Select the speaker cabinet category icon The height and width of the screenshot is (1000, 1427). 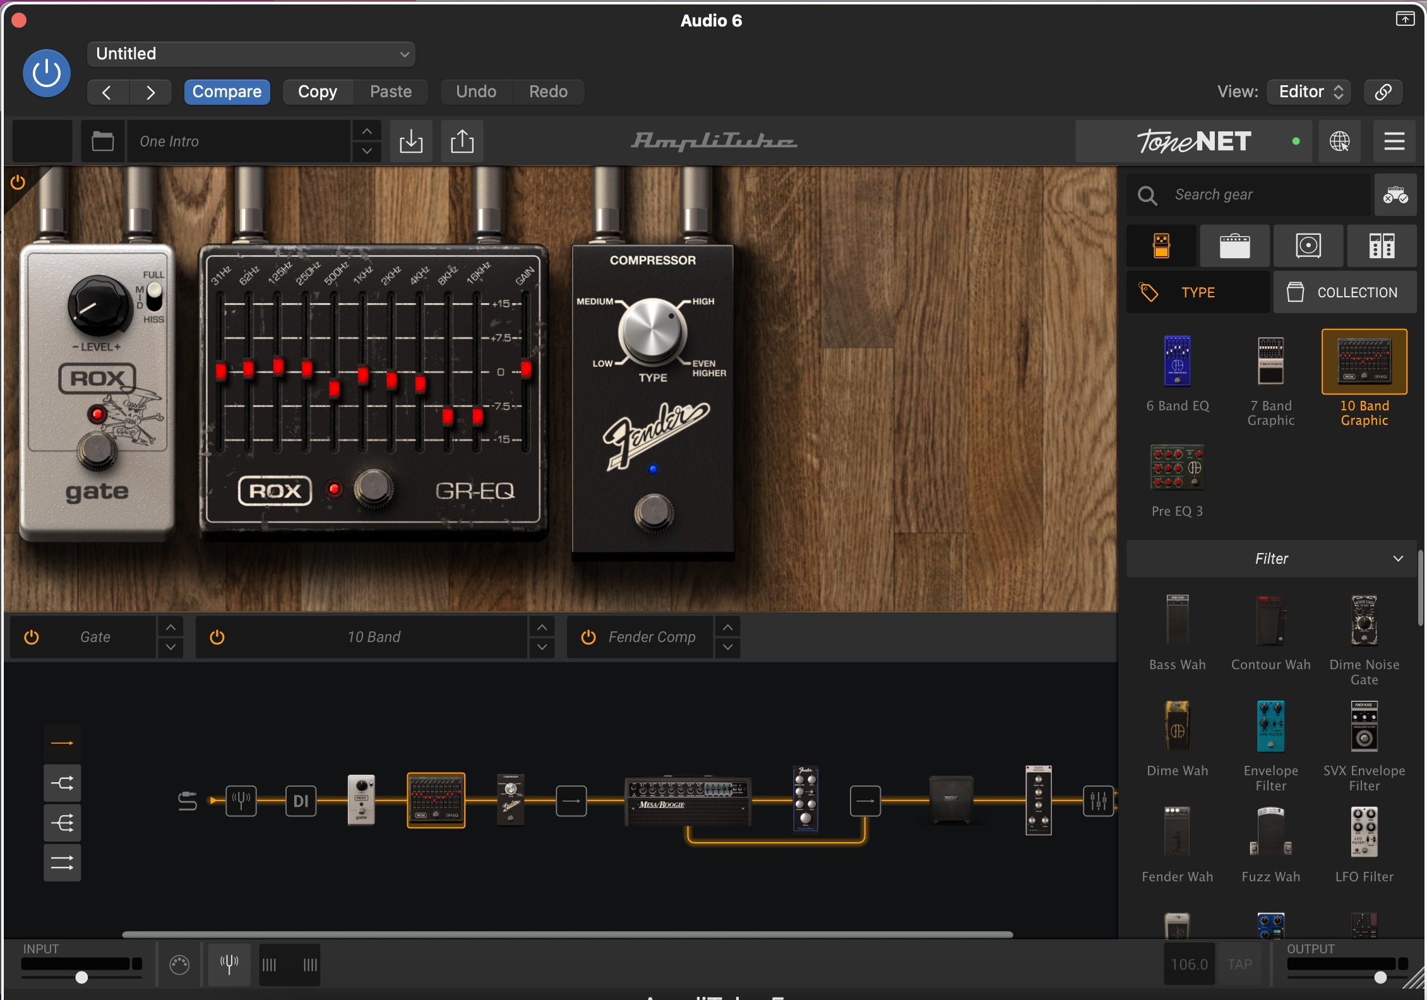tap(1308, 246)
